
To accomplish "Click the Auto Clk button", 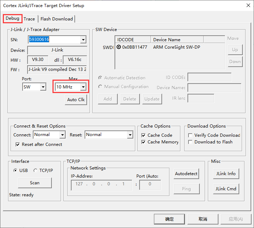I will [x=76, y=100].
